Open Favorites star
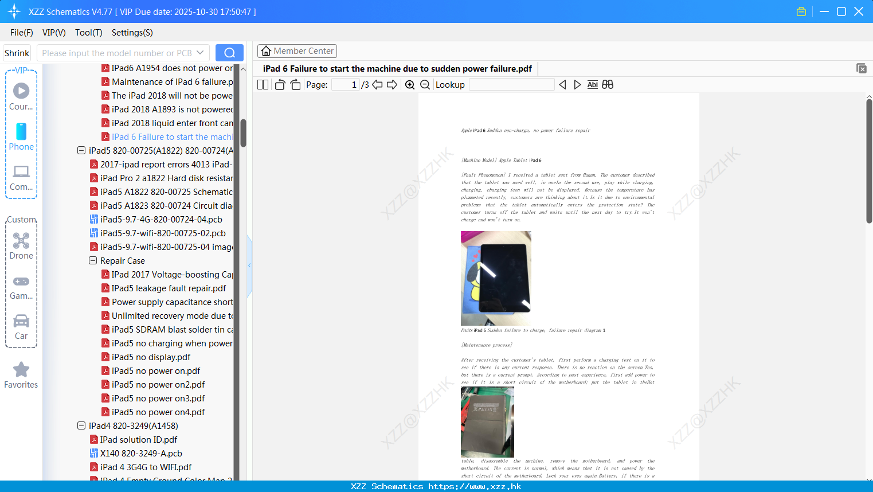This screenshot has width=873, height=492. [x=21, y=375]
